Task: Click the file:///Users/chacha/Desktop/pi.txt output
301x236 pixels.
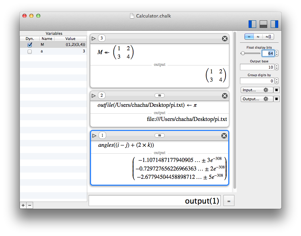Action: (187, 119)
